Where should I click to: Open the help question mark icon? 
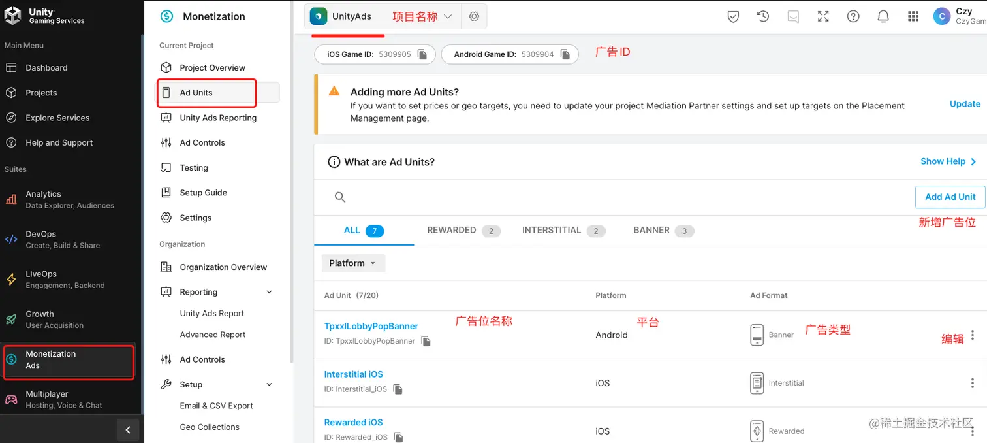pos(853,16)
